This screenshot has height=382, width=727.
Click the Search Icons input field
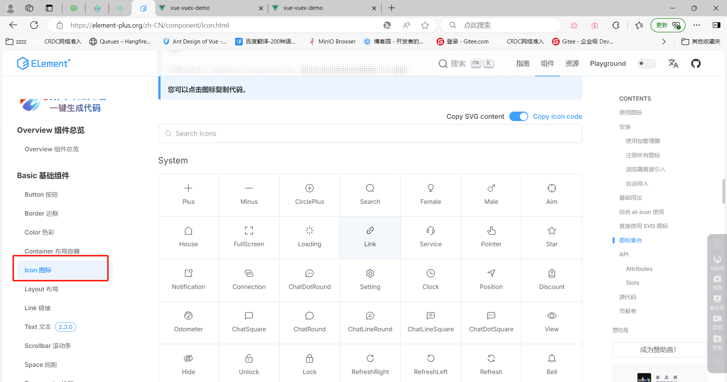pos(370,134)
